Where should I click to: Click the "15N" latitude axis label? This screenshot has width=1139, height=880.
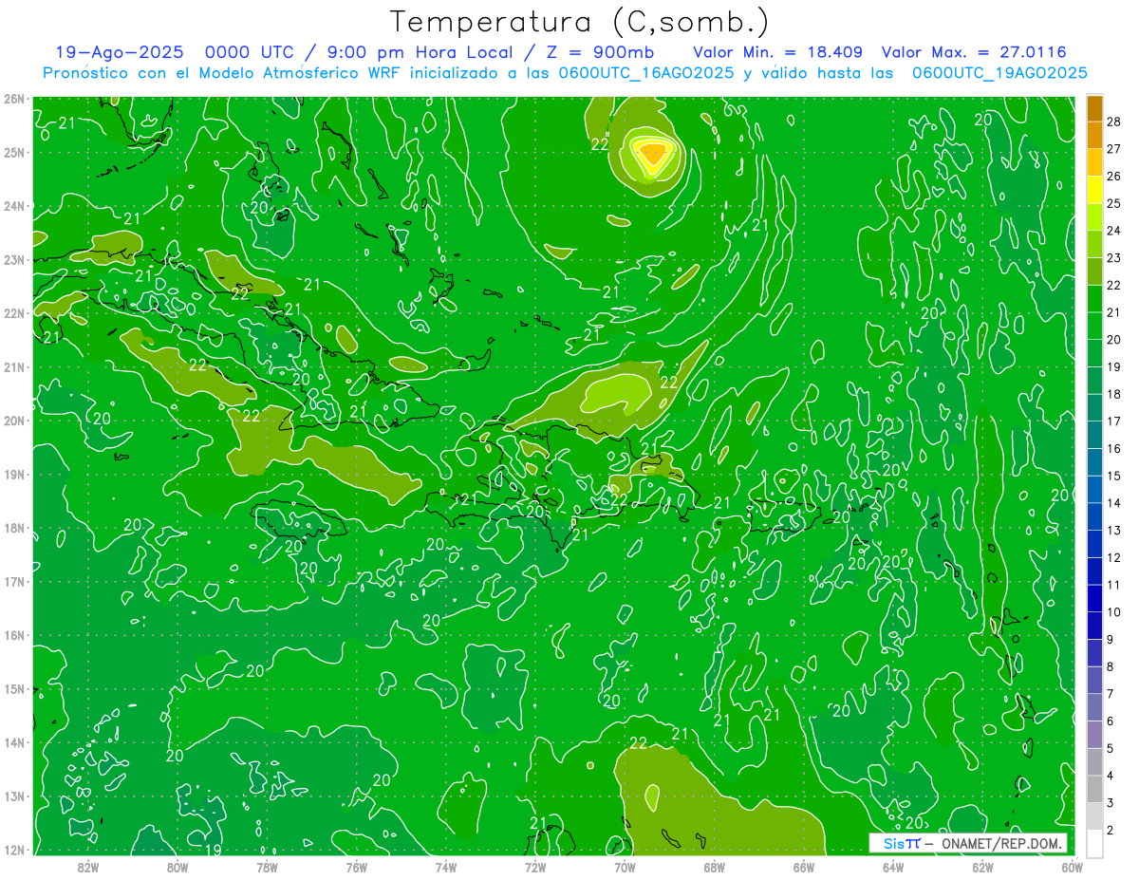(13, 688)
